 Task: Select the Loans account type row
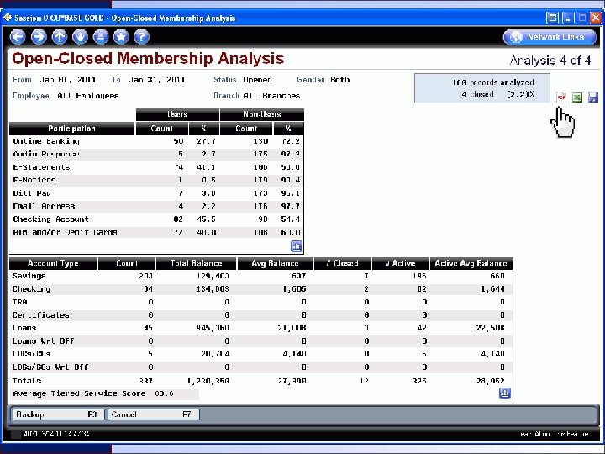click(x=261, y=328)
